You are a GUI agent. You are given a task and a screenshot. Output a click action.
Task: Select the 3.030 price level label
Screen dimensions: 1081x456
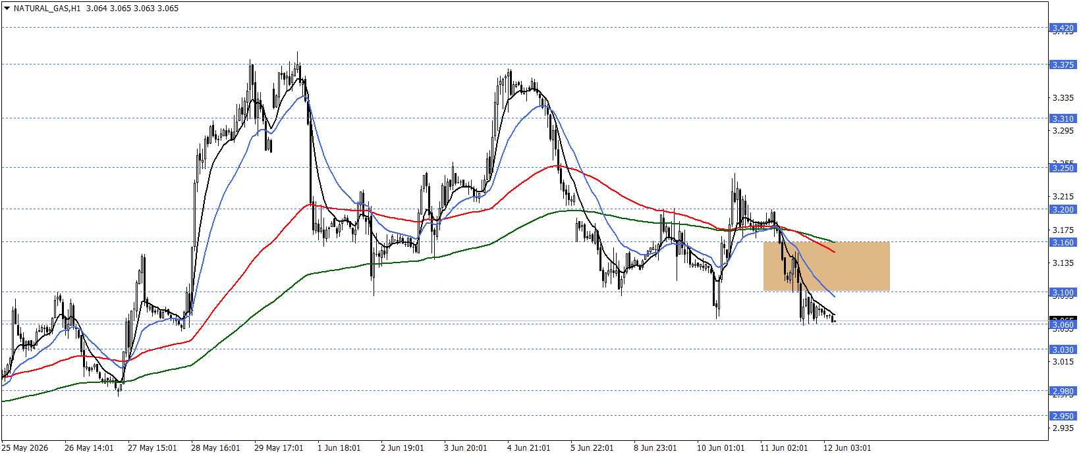[1063, 349]
